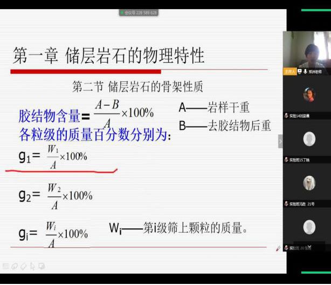The image size is (331, 285).
Task: Click the white dog avatar participant
Action: pyautogui.click(x=309, y=183)
